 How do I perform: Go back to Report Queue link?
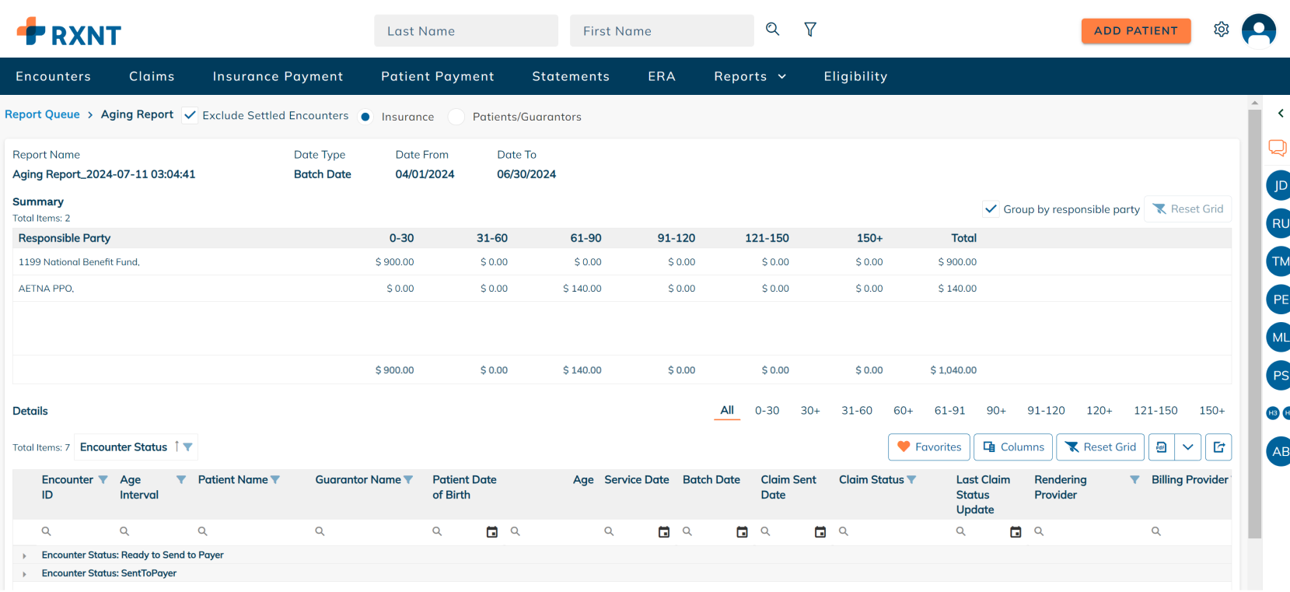[42, 114]
